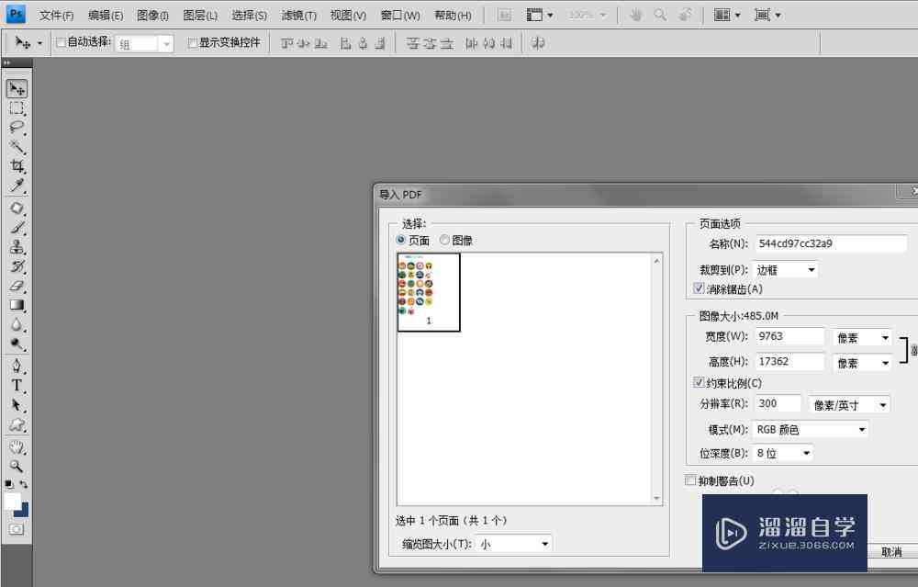
Task: Open the 滤镜(T) menu
Action: click(298, 16)
